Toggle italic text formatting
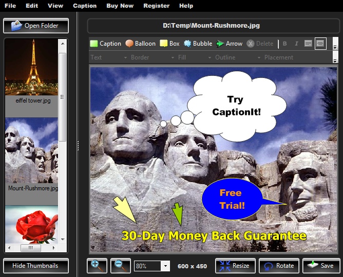 tap(296, 44)
